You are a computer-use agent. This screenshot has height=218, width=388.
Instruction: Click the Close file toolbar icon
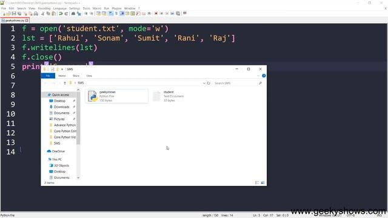tap(25, 13)
